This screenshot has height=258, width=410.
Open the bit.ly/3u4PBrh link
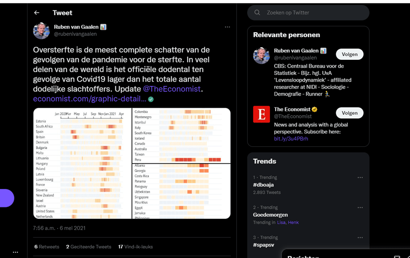coord(291,138)
